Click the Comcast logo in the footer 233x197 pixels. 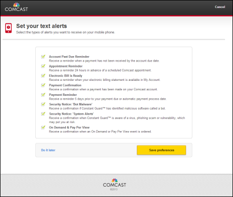[x=115, y=183]
